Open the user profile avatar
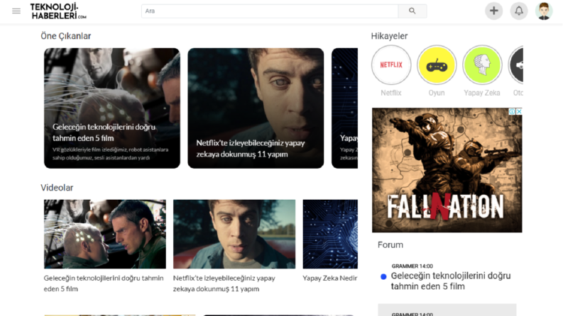The image size is (563, 316). (x=544, y=11)
